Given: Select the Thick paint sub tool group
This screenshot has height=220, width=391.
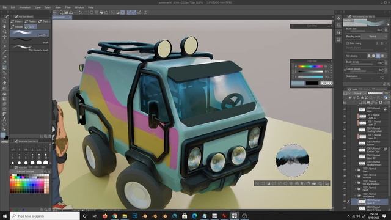Looking at the screenshot, I should (x=44, y=21).
